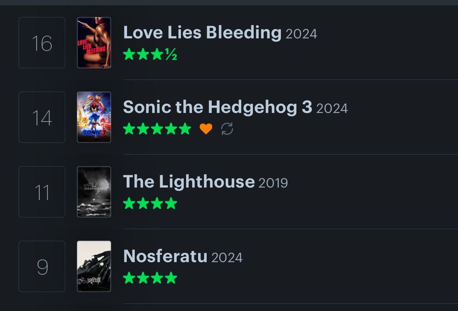The image size is (458, 311).
Task: Click the fifth star on Sonic the Hedgehog 3
Action: pyautogui.click(x=185, y=129)
